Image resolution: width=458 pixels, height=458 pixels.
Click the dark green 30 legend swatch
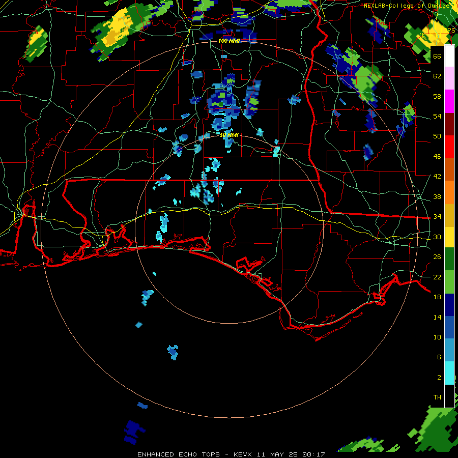tap(449, 259)
